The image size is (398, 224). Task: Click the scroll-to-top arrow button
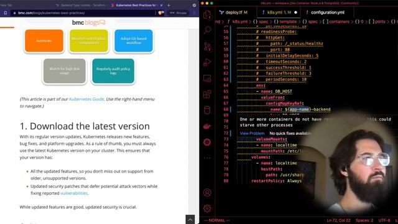pyautogui.click(x=190, y=219)
